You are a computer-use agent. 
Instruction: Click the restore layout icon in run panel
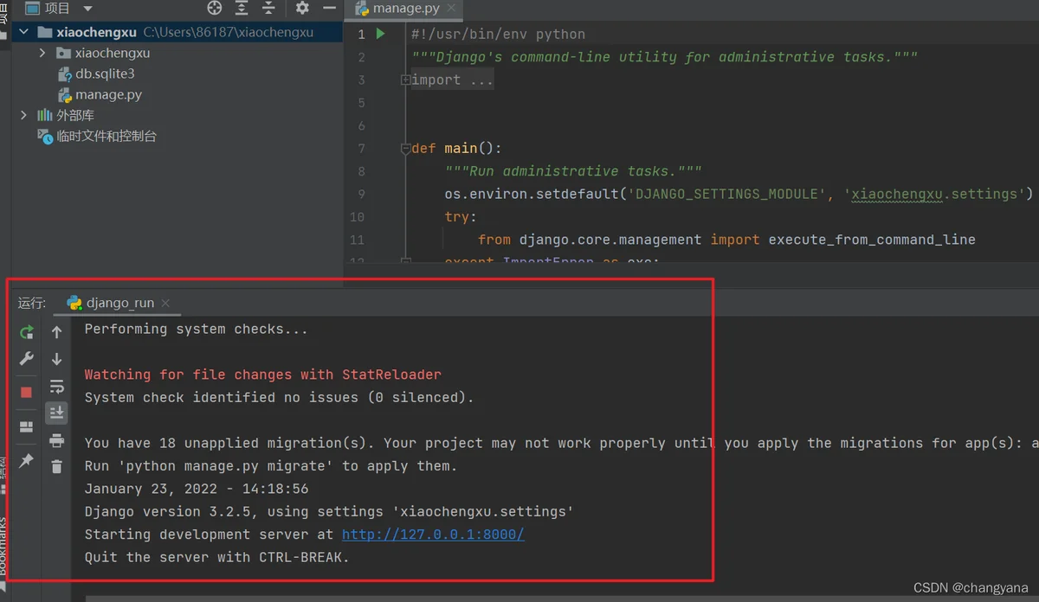click(27, 426)
